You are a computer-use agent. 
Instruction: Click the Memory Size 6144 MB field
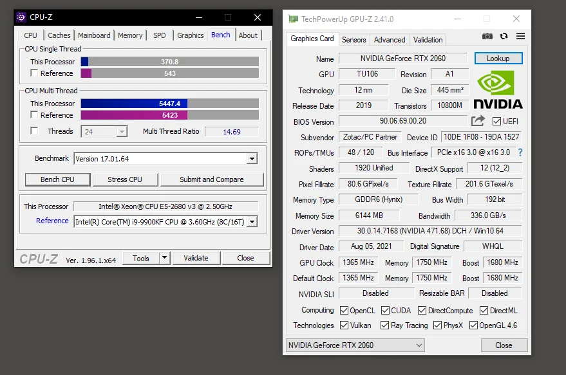pyautogui.click(x=369, y=215)
